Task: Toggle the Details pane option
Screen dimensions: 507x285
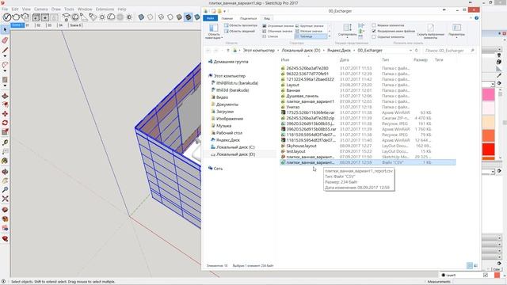Action: click(x=239, y=31)
